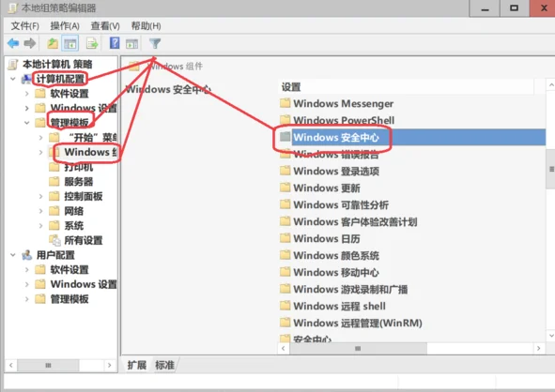Open the 文件(F) menu
Image resolution: width=555 pixels, height=392 pixels.
[24, 26]
